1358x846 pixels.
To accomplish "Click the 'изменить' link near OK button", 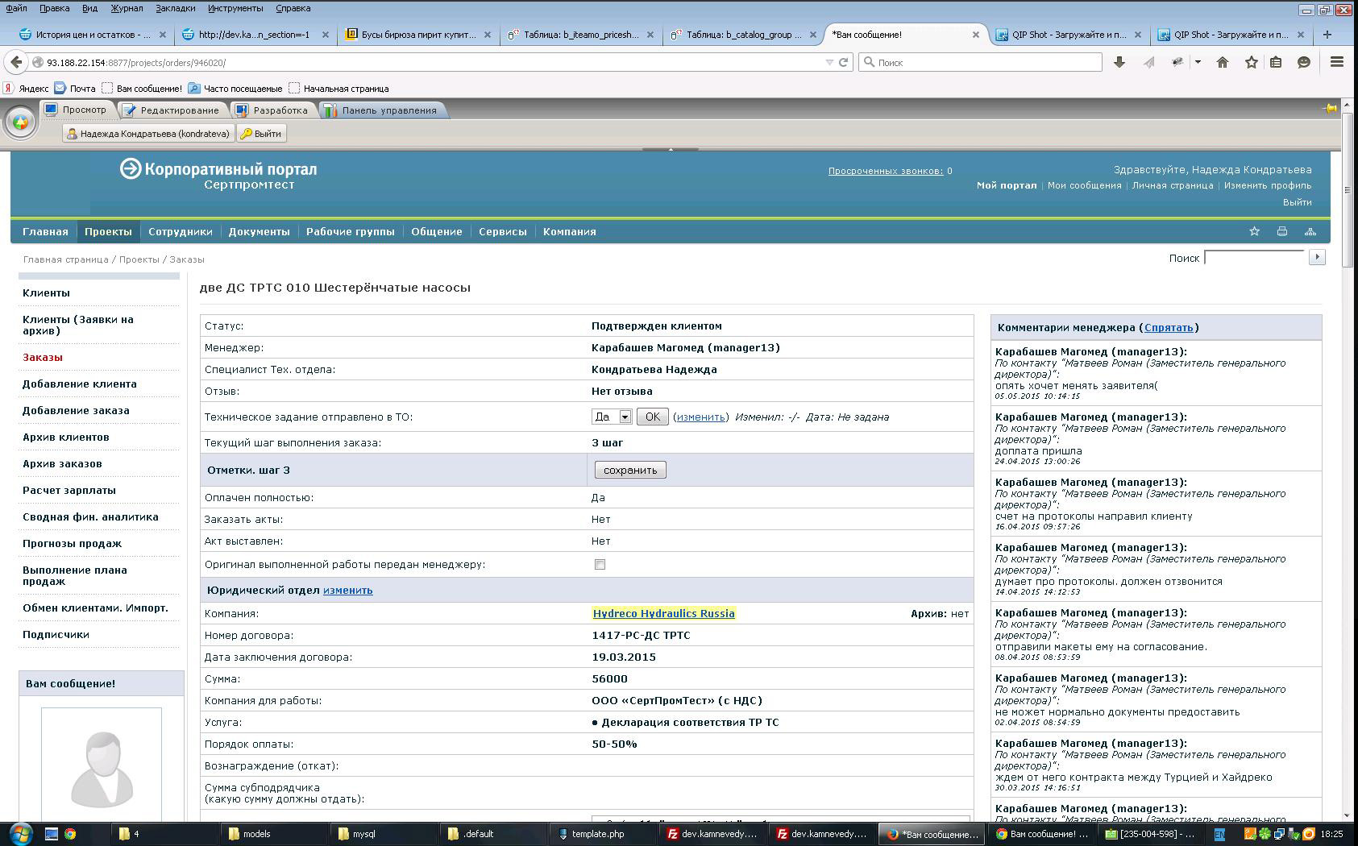I will (700, 417).
